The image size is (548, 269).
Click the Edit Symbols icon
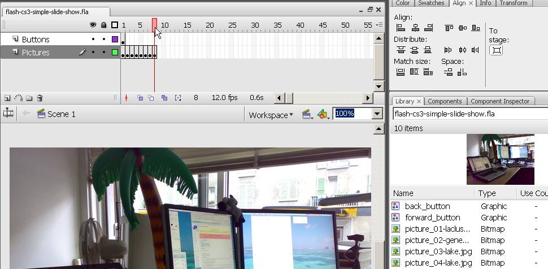[x=323, y=114]
